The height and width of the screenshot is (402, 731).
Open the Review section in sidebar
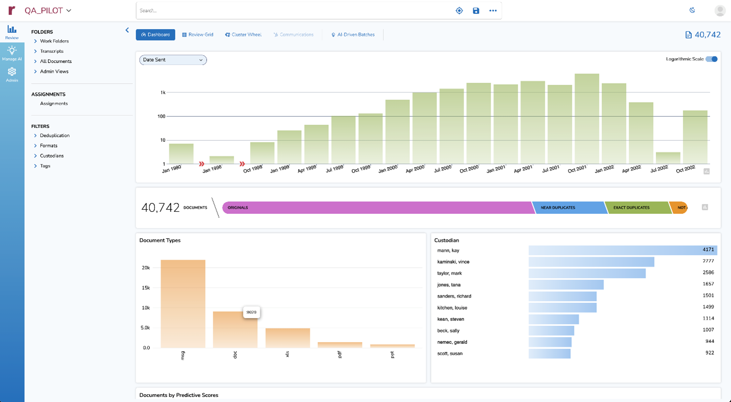12,32
